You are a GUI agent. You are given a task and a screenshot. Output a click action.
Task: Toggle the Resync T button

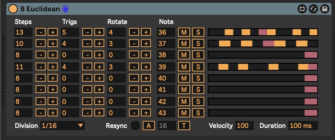(184, 126)
